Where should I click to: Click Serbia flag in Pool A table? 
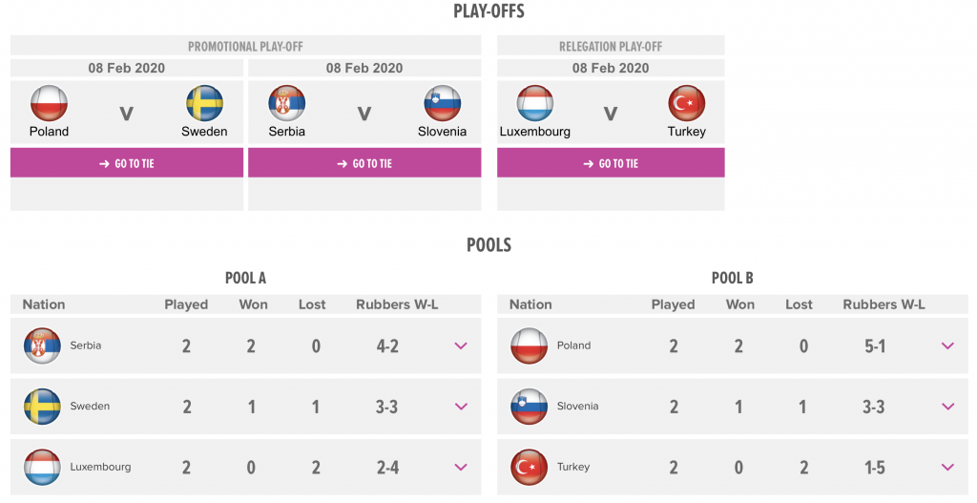pyautogui.click(x=42, y=346)
